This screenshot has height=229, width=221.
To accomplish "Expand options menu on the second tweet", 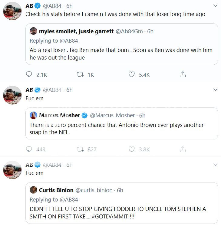I will click(x=215, y=90).
